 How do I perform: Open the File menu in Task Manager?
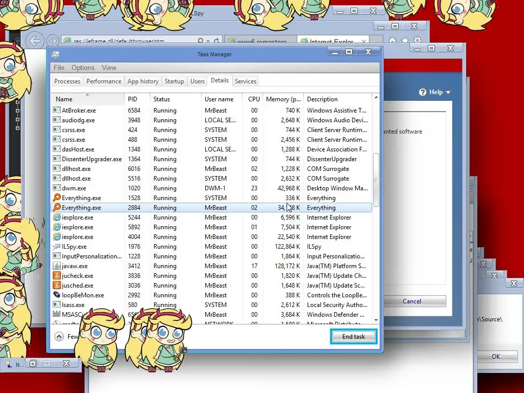pyautogui.click(x=59, y=68)
